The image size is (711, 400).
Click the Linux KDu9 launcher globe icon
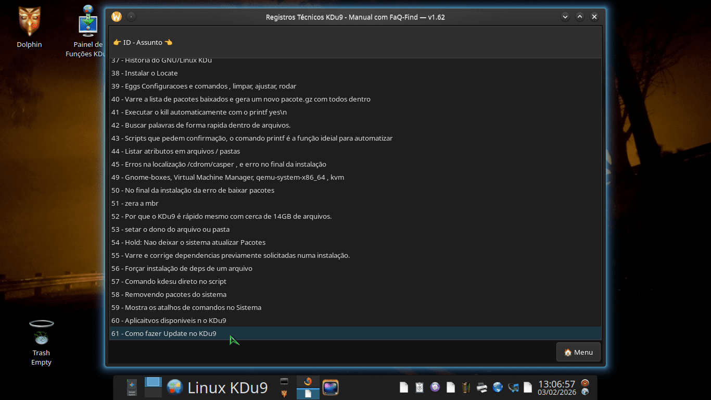coord(175,387)
